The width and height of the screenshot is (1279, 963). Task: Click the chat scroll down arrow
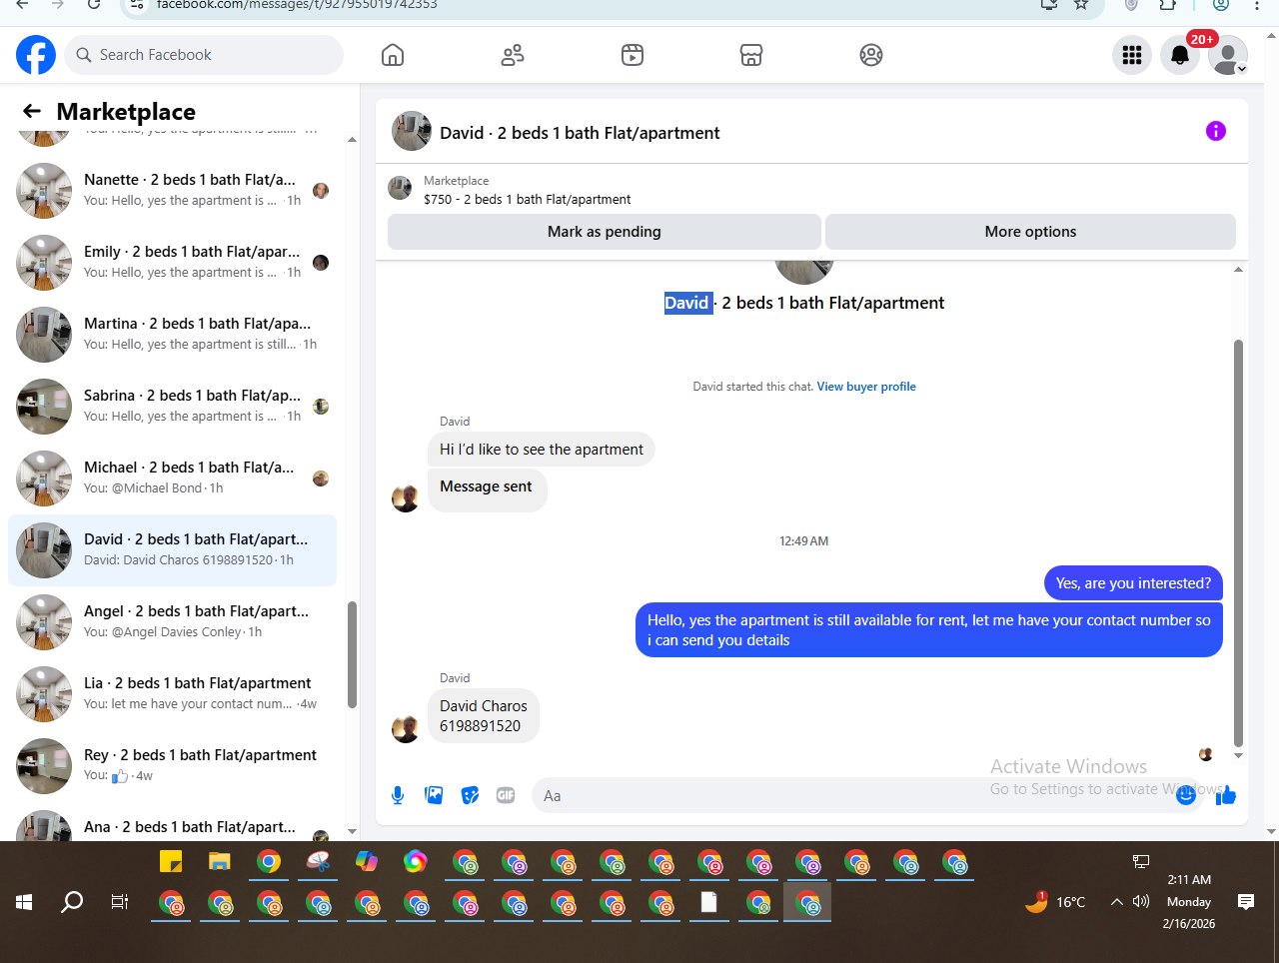coord(1238,756)
